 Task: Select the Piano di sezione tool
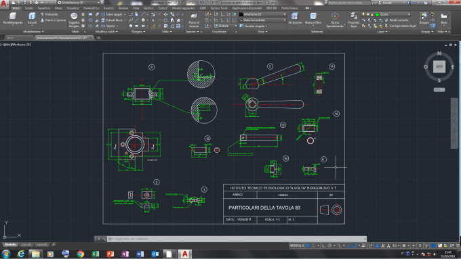coord(194,20)
